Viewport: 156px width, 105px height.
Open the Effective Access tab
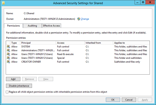(x=51, y=26)
